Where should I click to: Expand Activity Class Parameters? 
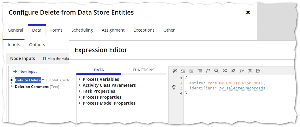click(80, 85)
